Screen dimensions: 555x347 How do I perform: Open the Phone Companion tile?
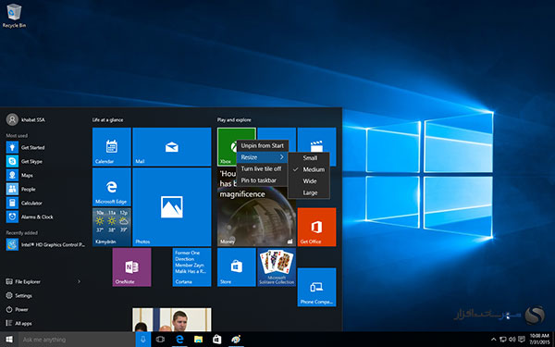(316, 287)
